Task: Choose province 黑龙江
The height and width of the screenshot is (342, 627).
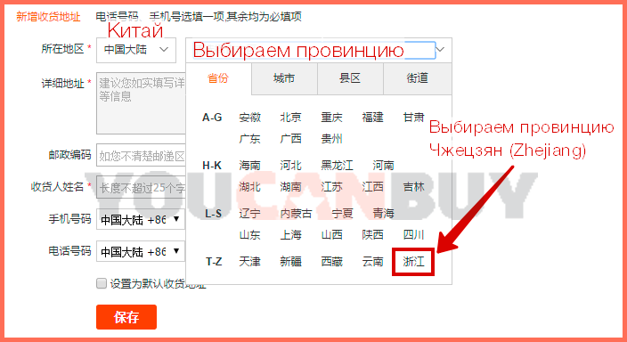Action: [x=337, y=165]
